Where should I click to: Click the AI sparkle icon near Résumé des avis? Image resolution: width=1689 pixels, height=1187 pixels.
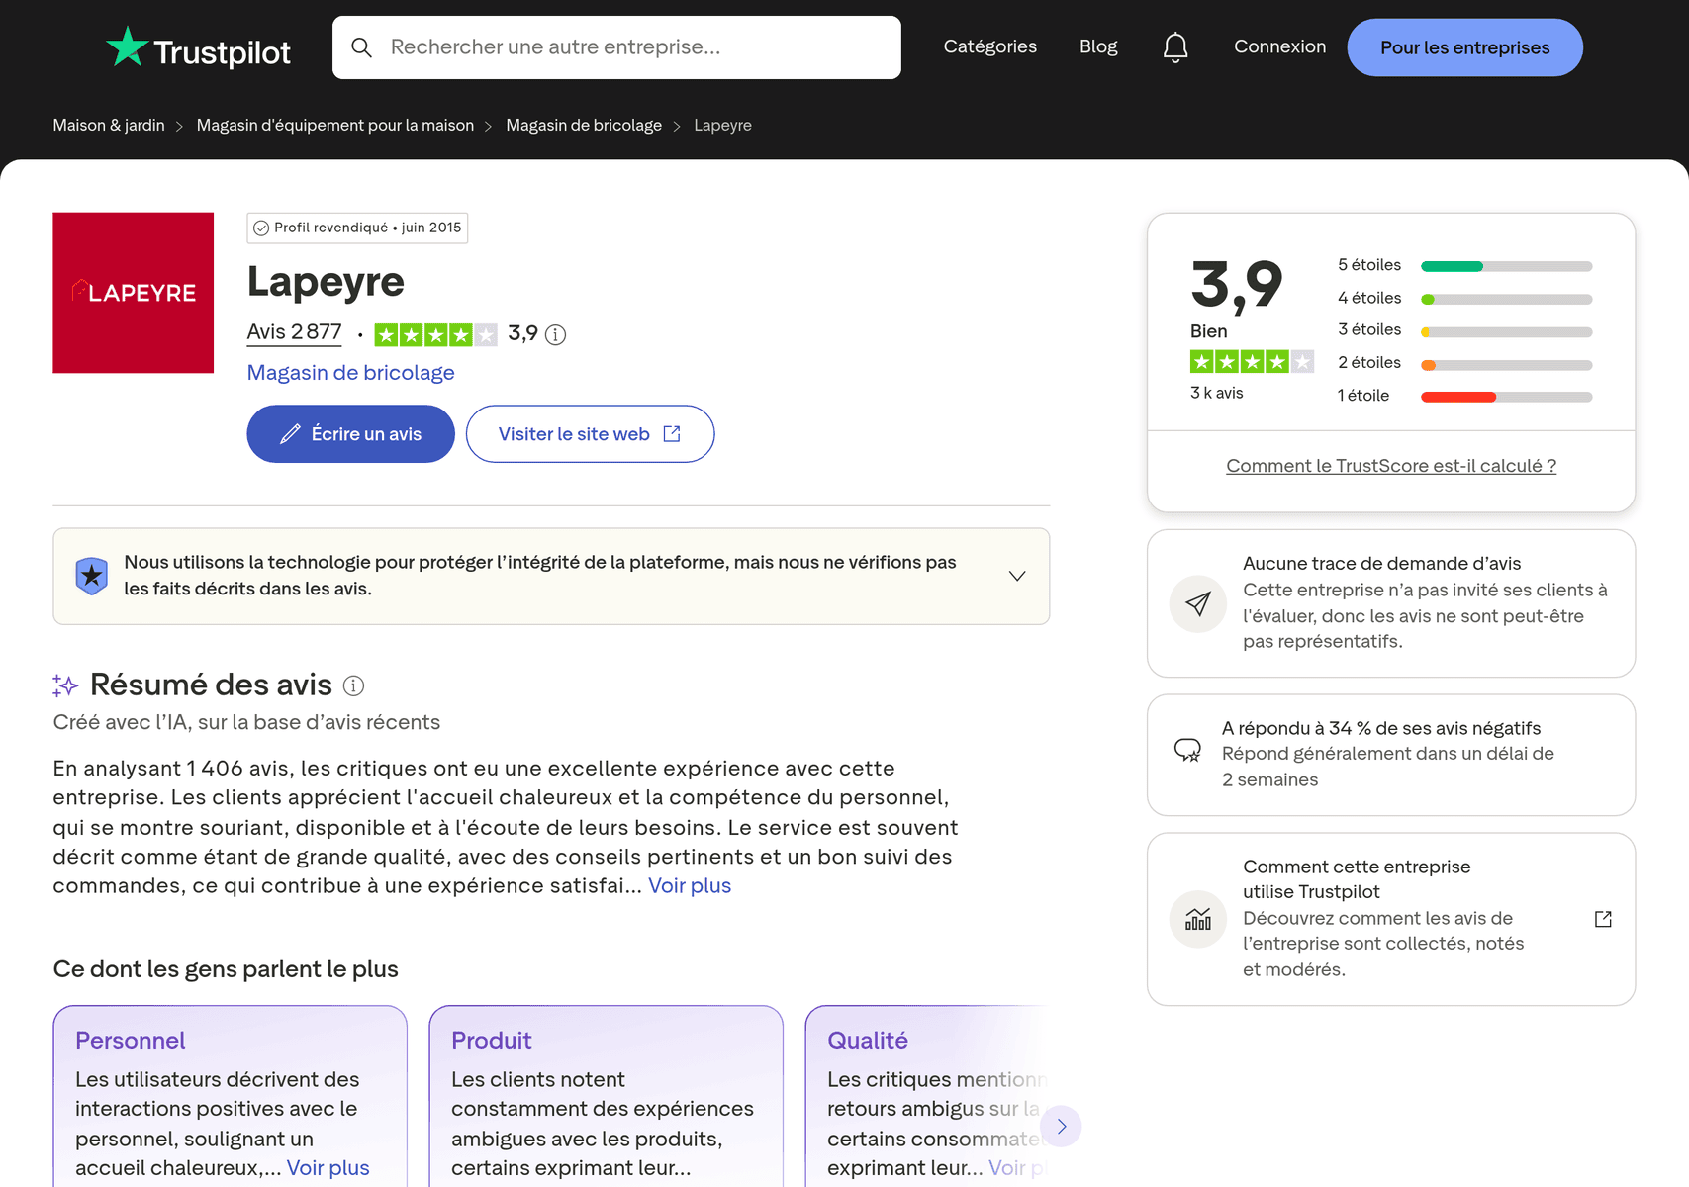tap(65, 685)
